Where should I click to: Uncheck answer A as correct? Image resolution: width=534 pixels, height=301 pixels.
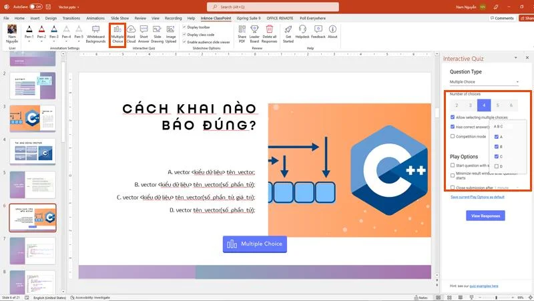click(497, 137)
